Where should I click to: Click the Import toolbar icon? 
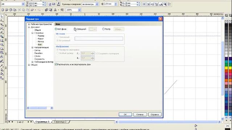point(46,10)
